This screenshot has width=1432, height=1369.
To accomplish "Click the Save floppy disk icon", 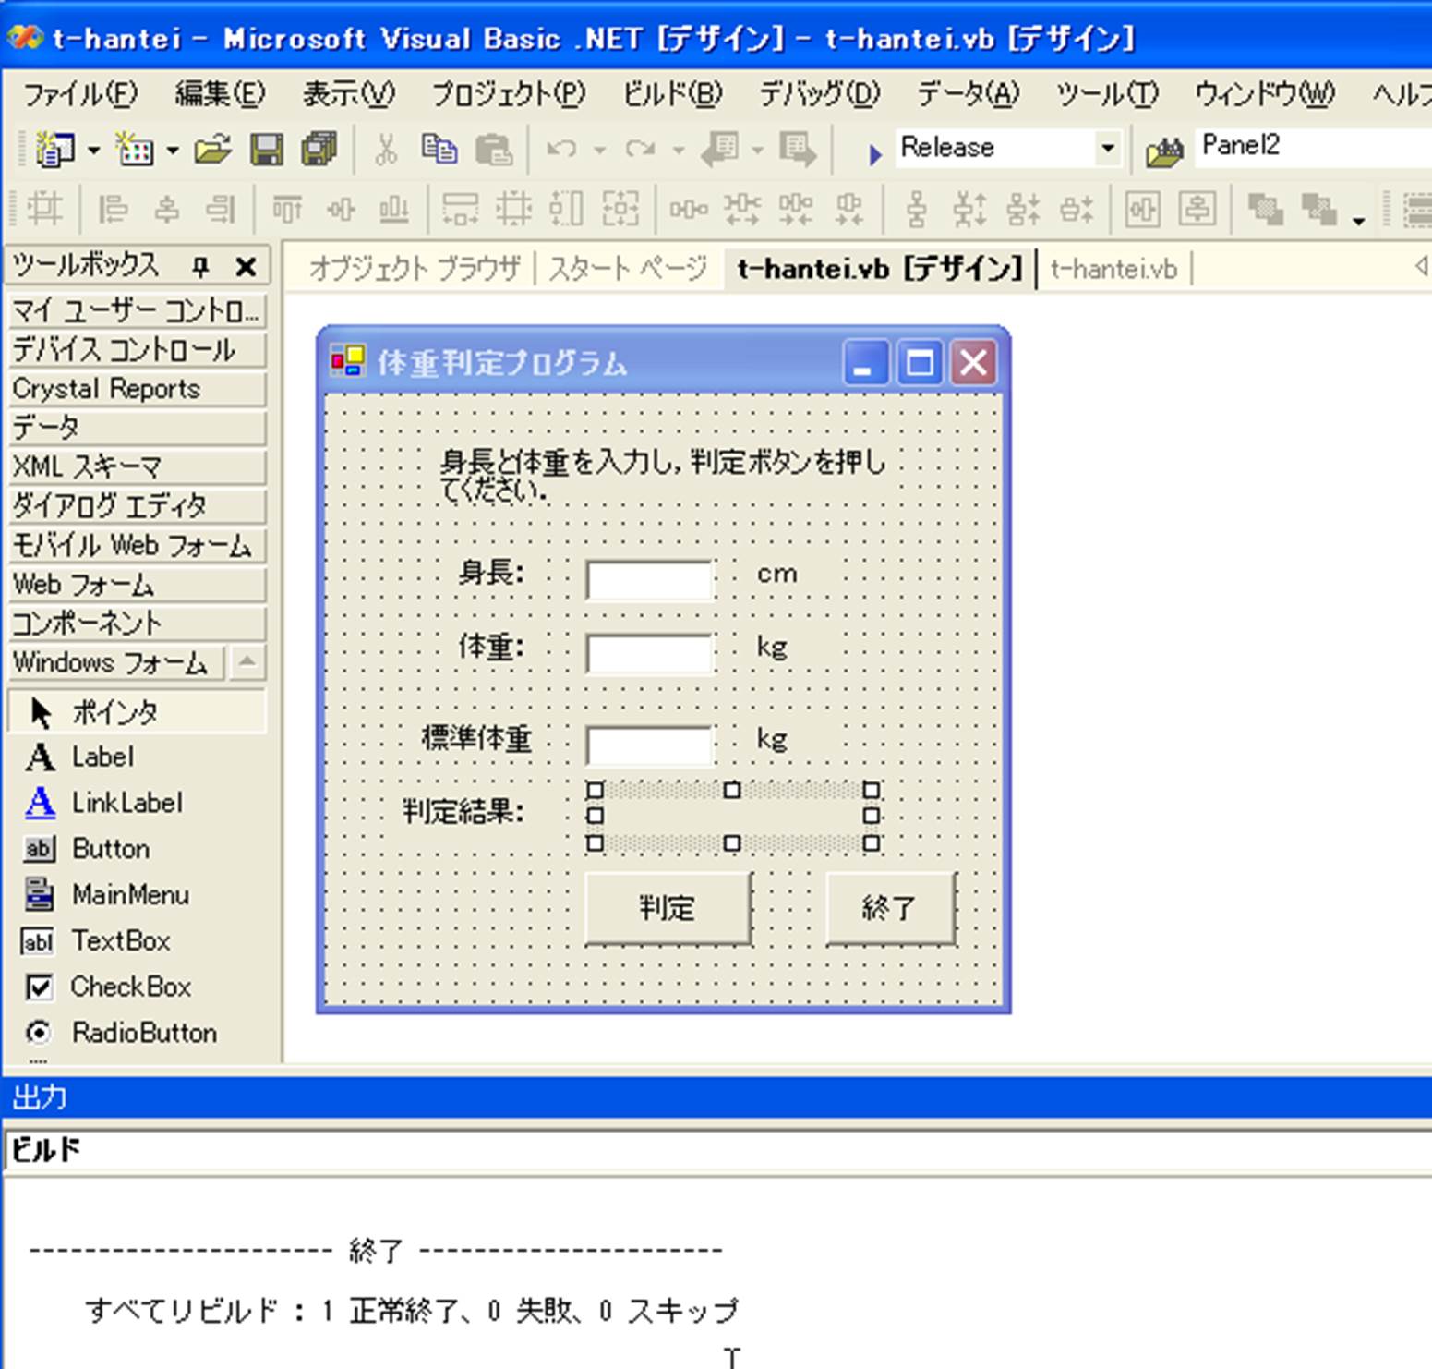I will 267,150.
